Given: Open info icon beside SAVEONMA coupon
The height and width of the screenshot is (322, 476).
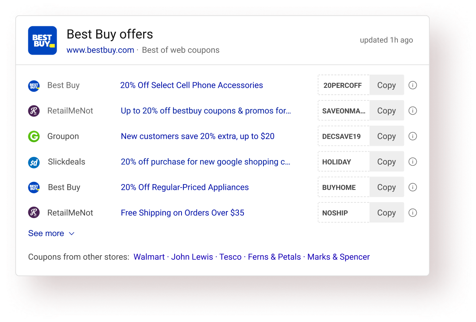Looking at the screenshot, I should click(x=412, y=111).
